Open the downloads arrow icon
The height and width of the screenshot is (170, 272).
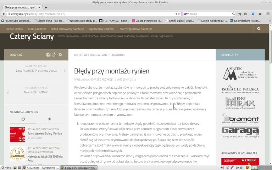(253, 14)
